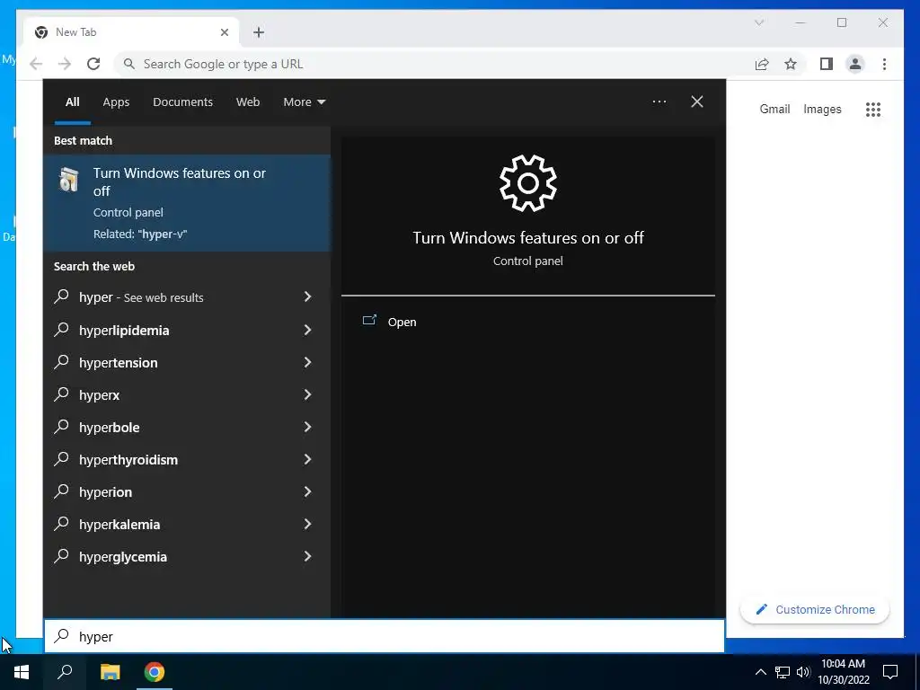The width and height of the screenshot is (920, 690).
Task: Reload the page in Chrome
Action: (x=93, y=64)
